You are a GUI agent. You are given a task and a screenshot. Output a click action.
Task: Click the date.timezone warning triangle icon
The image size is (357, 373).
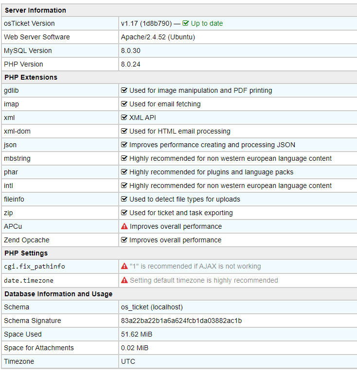[125, 280]
